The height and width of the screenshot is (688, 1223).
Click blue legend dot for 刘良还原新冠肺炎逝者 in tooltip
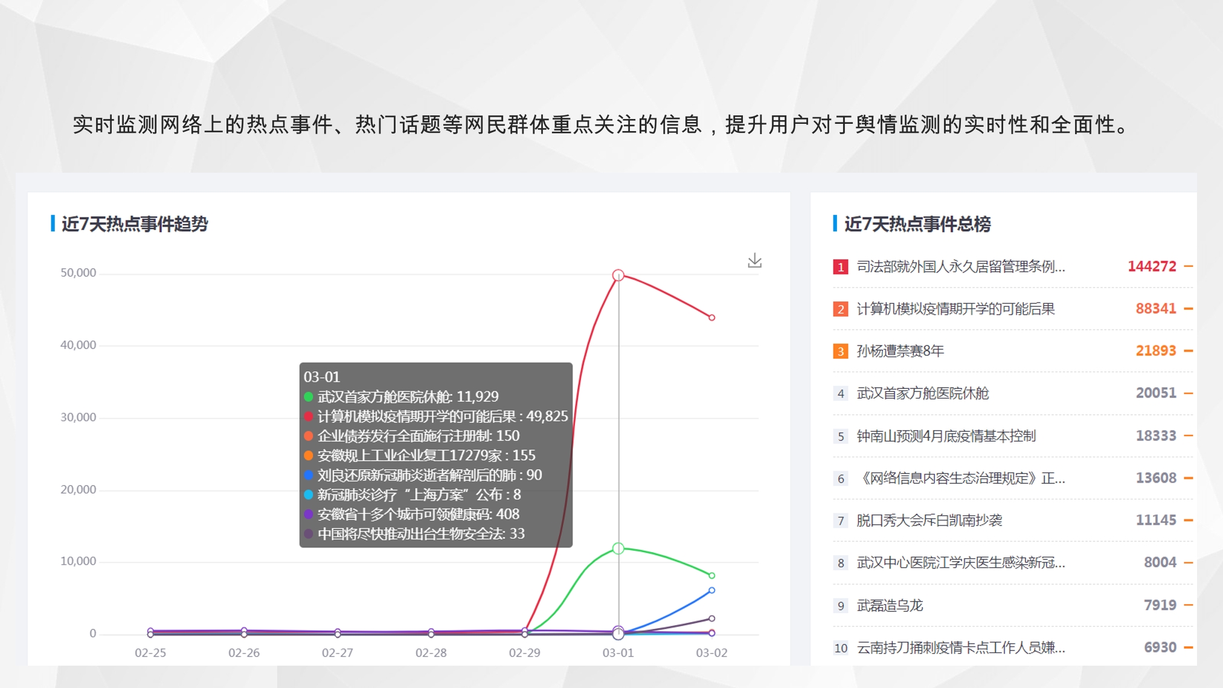[308, 475]
